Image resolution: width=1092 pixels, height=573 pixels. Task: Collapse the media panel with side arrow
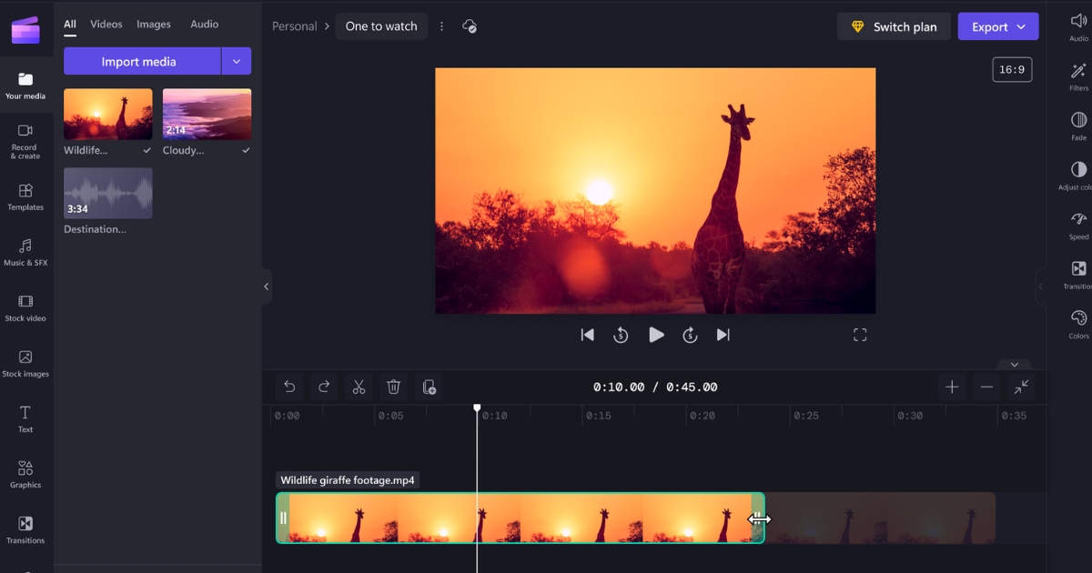267,286
